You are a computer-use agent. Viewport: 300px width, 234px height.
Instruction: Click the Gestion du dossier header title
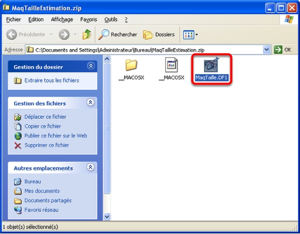pyautogui.click(x=38, y=67)
